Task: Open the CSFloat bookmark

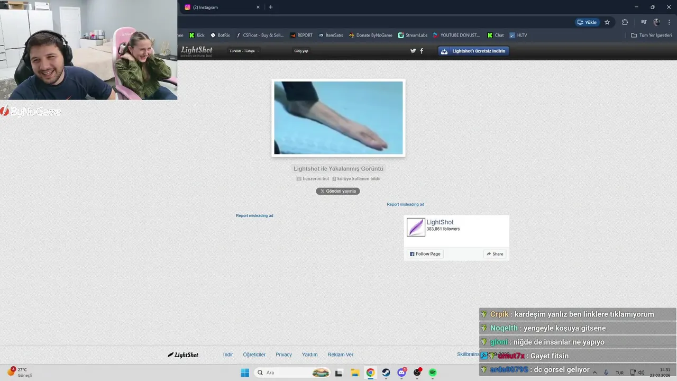Action: (260, 35)
